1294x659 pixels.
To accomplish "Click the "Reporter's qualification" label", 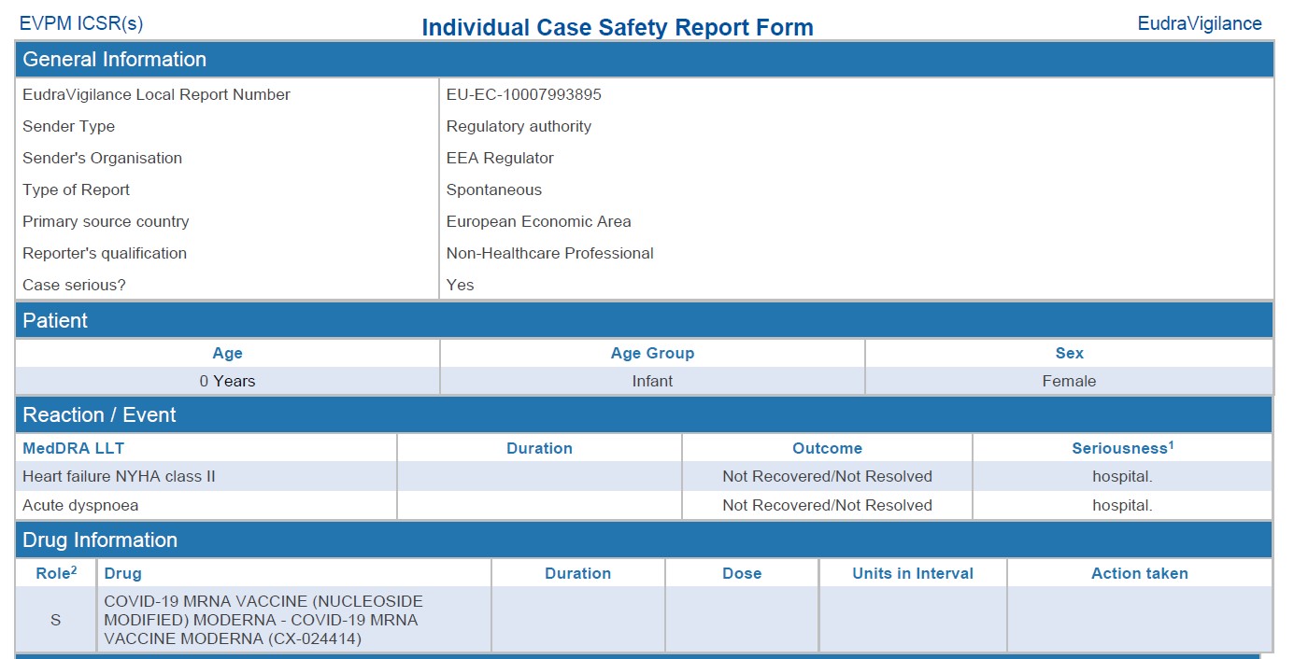I will [105, 254].
